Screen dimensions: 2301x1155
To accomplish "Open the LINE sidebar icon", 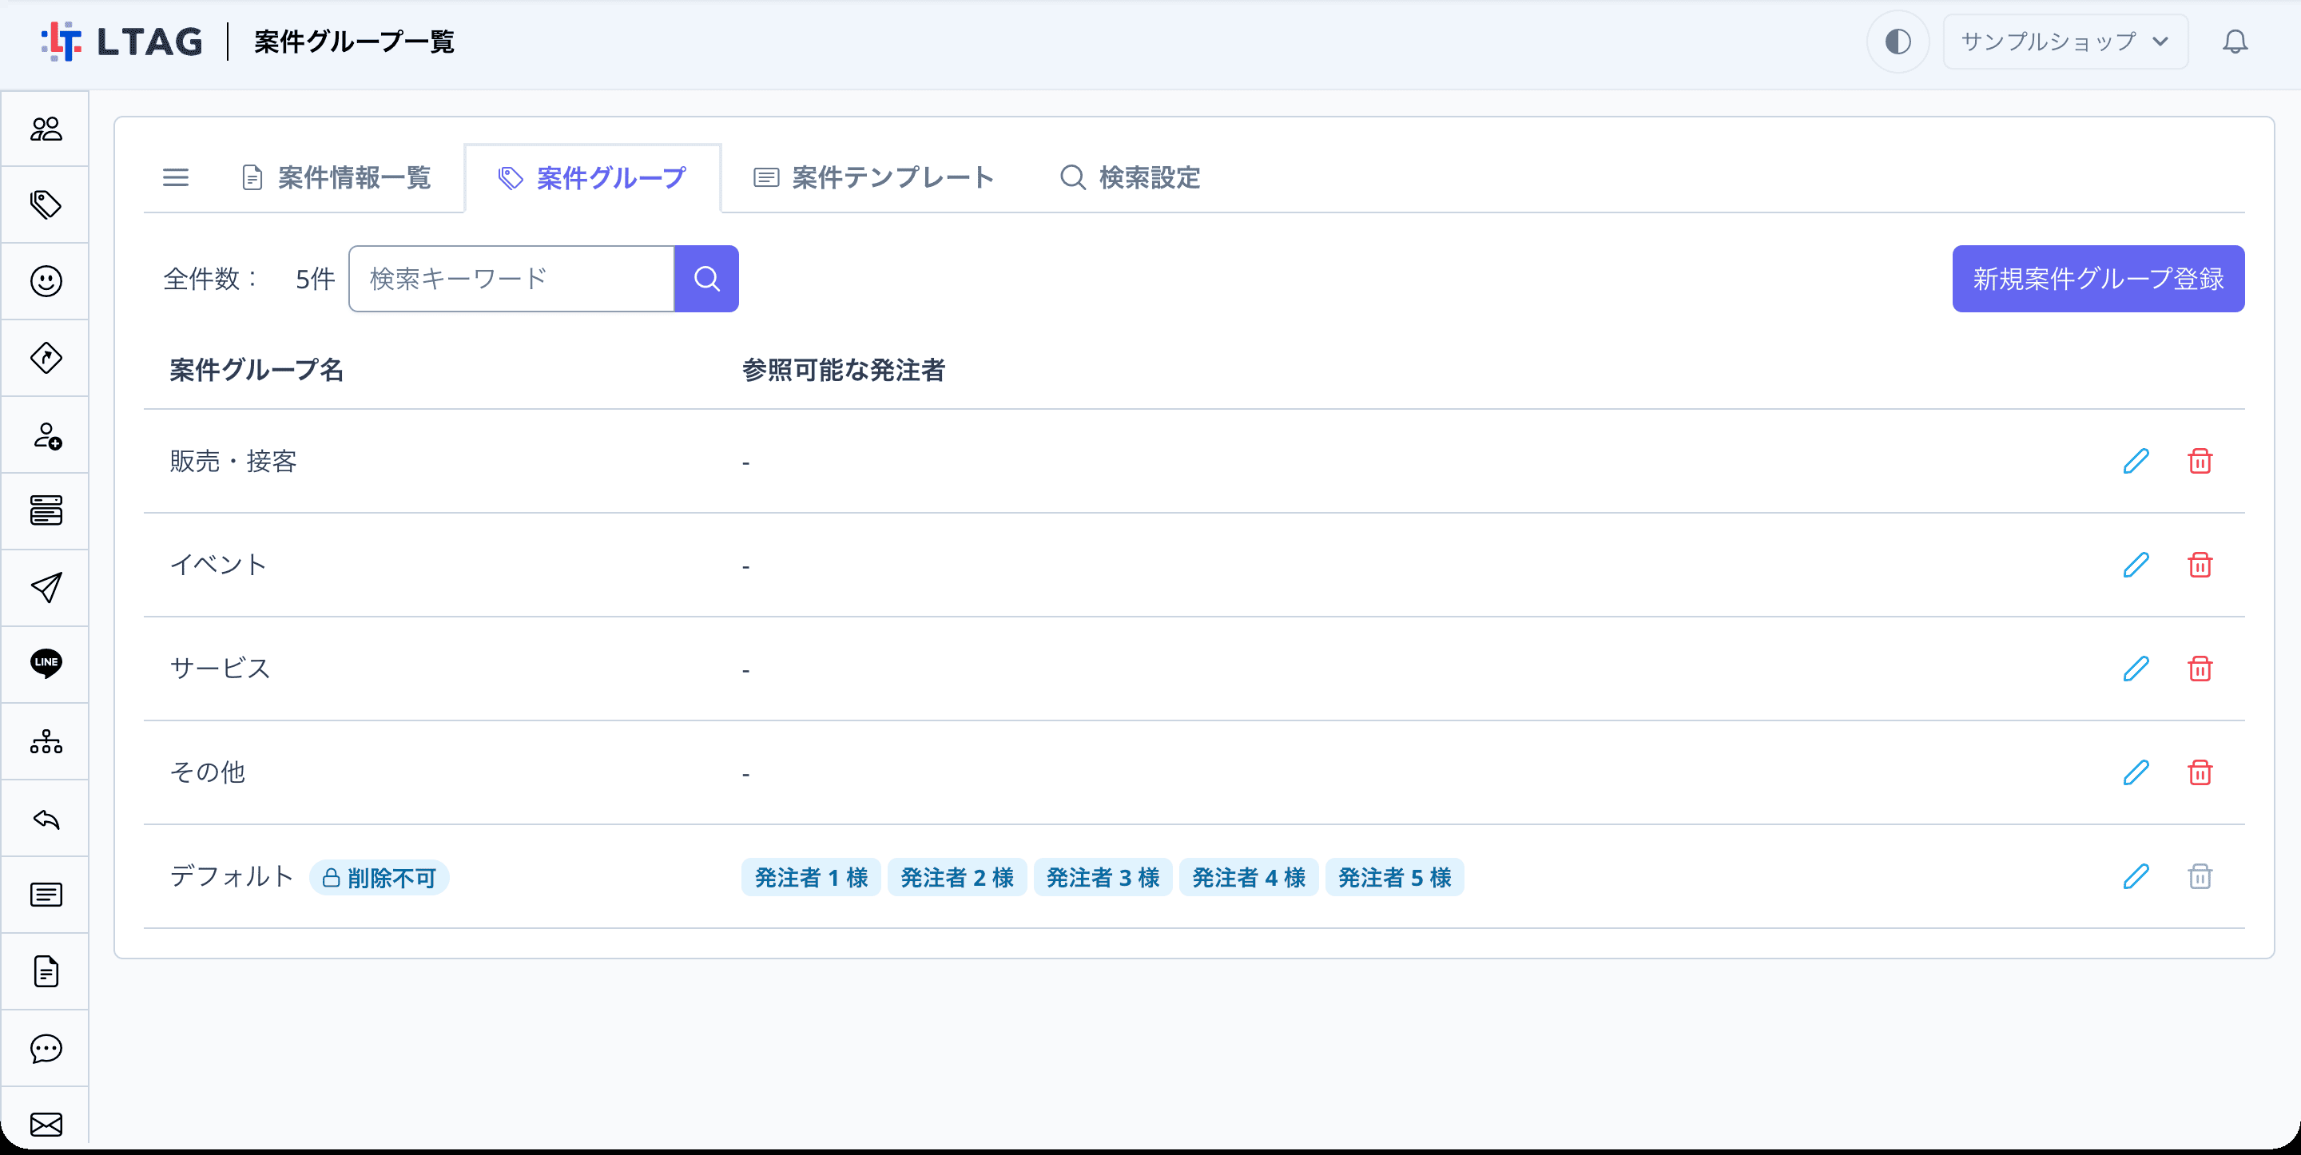I will [x=46, y=664].
